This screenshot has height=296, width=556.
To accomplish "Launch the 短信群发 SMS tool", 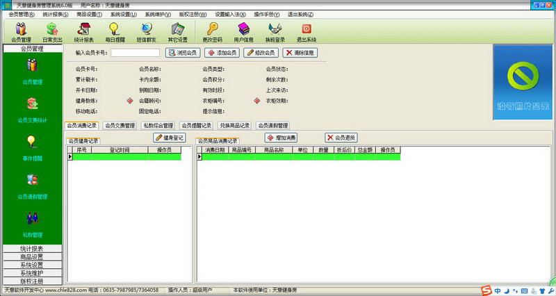I will (x=147, y=32).
